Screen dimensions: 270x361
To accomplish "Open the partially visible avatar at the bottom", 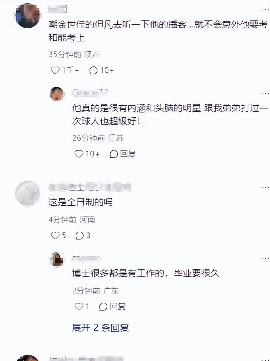I will tap(28, 358).
